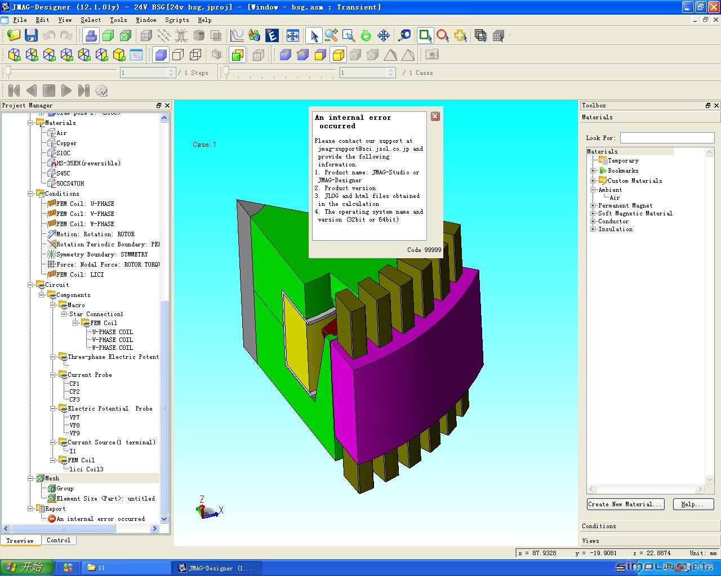
Task: Click the table list icon after view cubes
Action: (x=136, y=55)
